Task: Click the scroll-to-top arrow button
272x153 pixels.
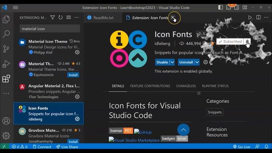Action: 183,130
